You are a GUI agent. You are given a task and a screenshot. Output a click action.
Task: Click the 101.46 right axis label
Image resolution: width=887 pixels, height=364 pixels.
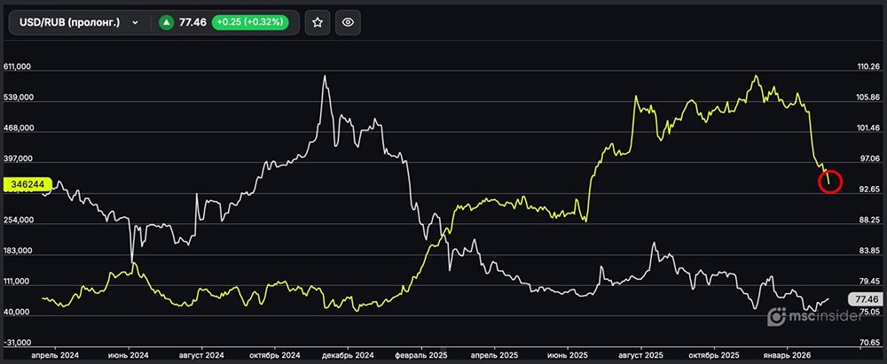868,128
